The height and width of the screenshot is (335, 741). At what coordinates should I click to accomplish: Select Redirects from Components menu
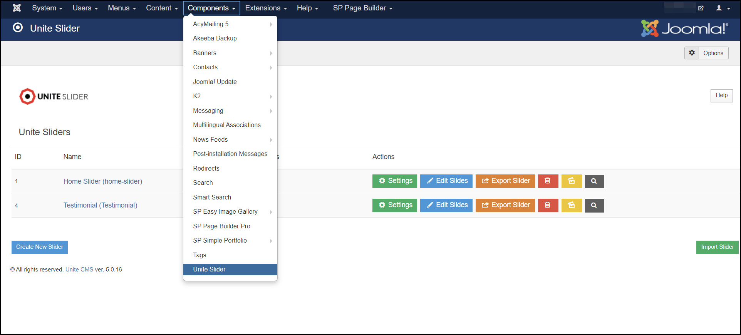[230, 169]
